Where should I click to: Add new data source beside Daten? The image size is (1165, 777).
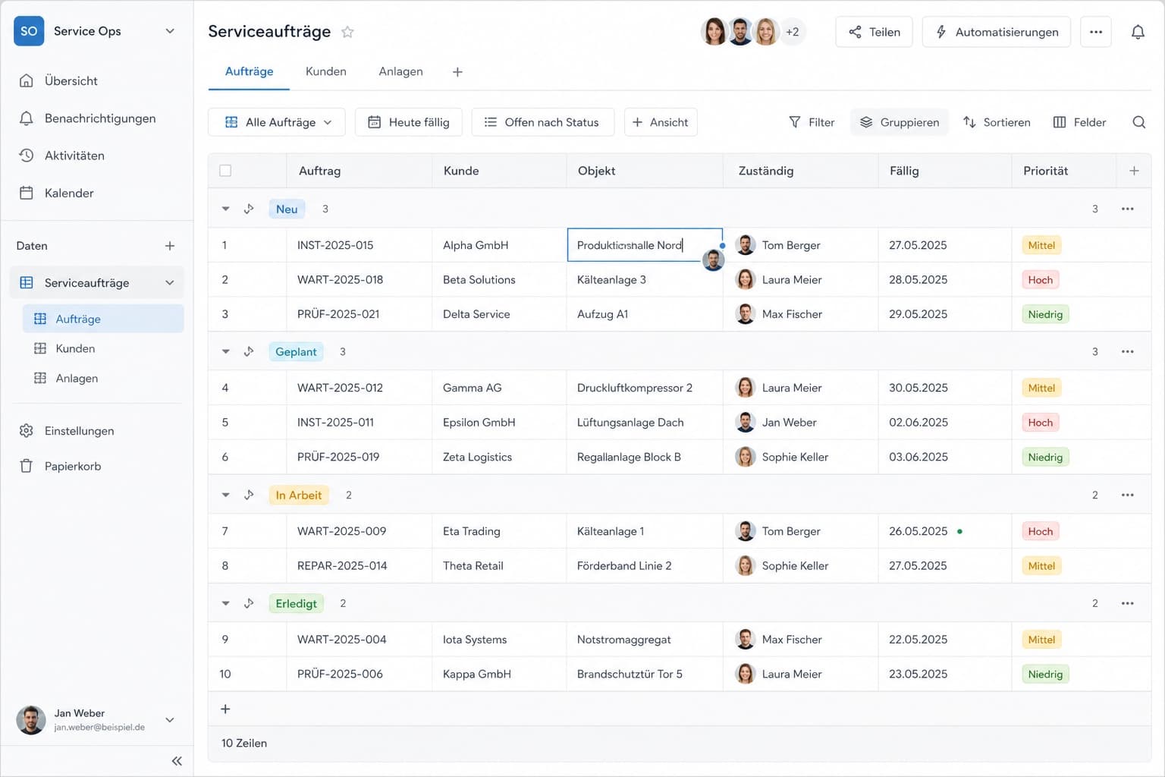pos(170,246)
